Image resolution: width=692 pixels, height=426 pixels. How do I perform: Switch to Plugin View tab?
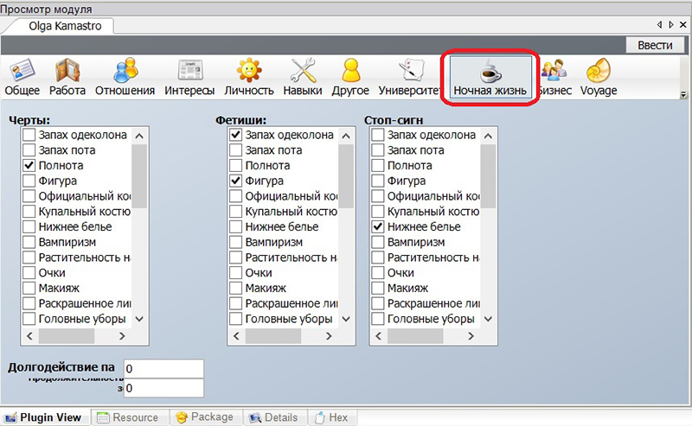pyautogui.click(x=46, y=417)
